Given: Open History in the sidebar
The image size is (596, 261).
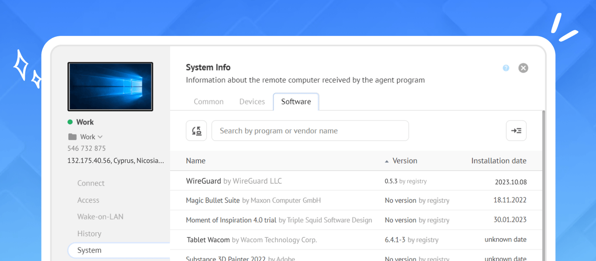Looking at the screenshot, I should (x=89, y=234).
